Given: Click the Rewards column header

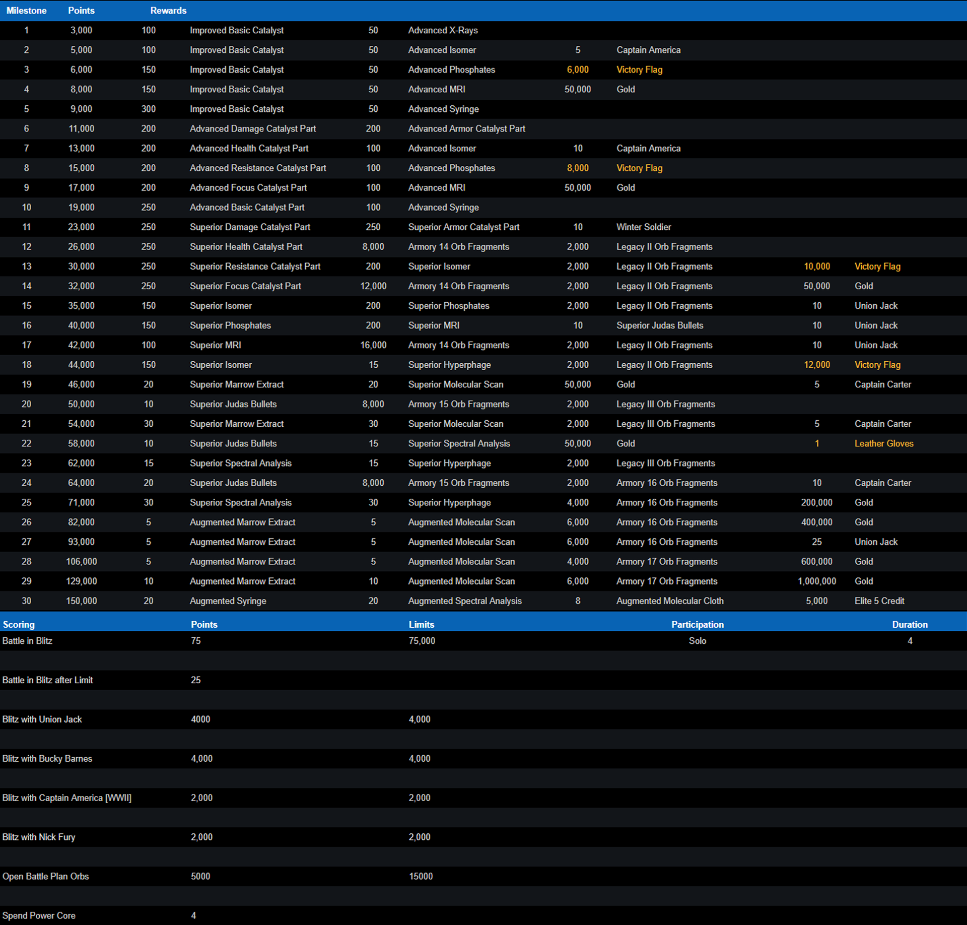Looking at the screenshot, I should [168, 11].
